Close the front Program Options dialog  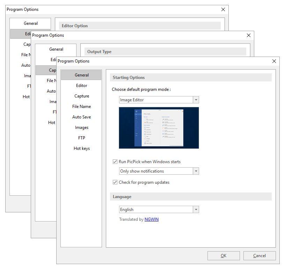coord(274,61)
